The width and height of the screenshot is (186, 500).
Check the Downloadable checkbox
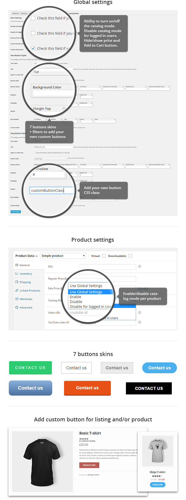tap(130, 256)
